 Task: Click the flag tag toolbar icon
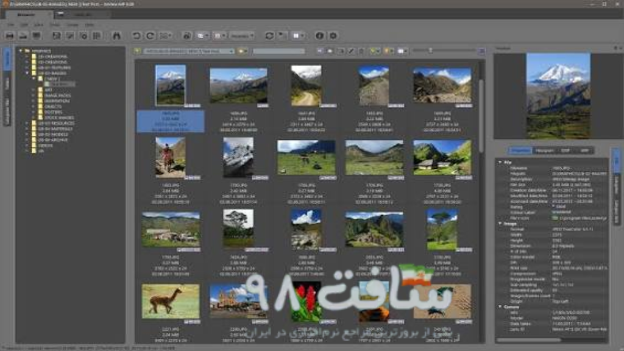click(x=283, y=36)
